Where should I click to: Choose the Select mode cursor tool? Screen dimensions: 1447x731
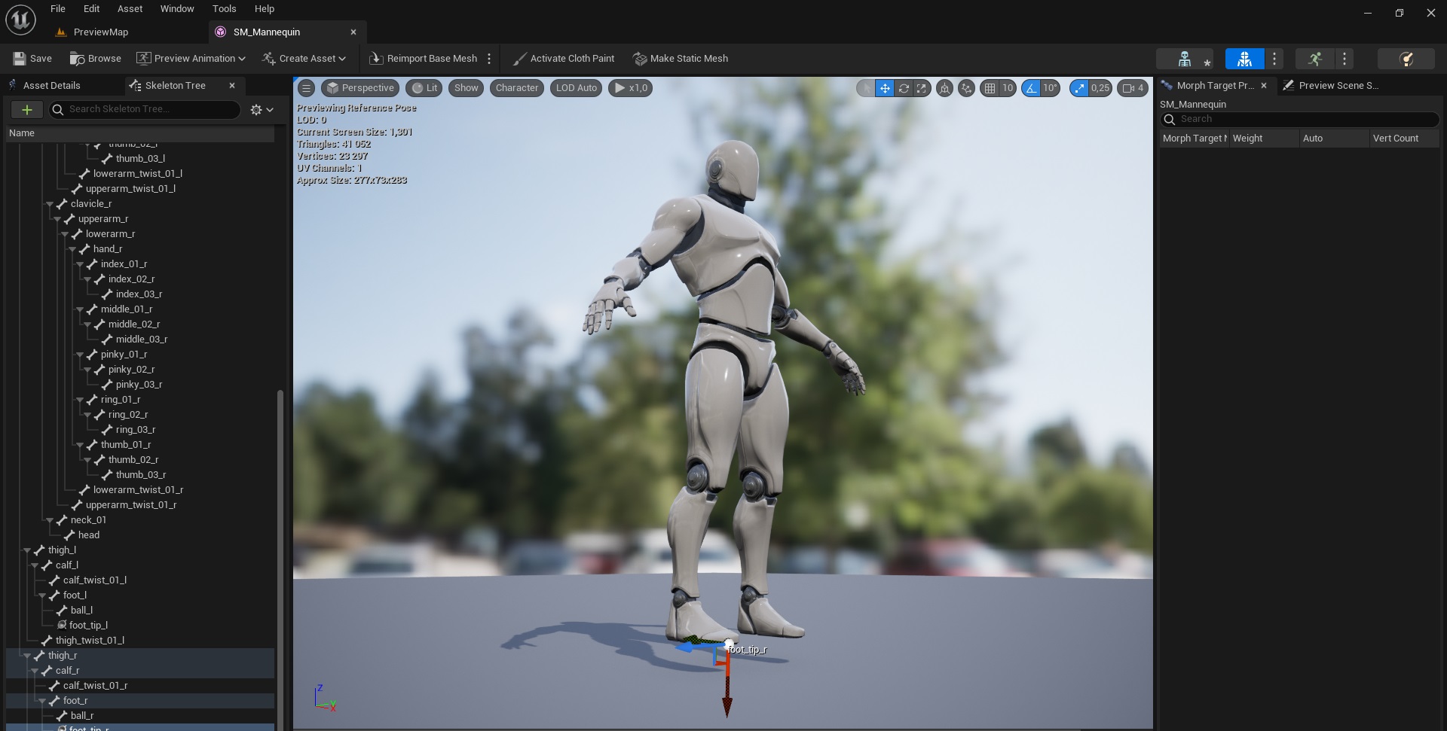(865, 88)
